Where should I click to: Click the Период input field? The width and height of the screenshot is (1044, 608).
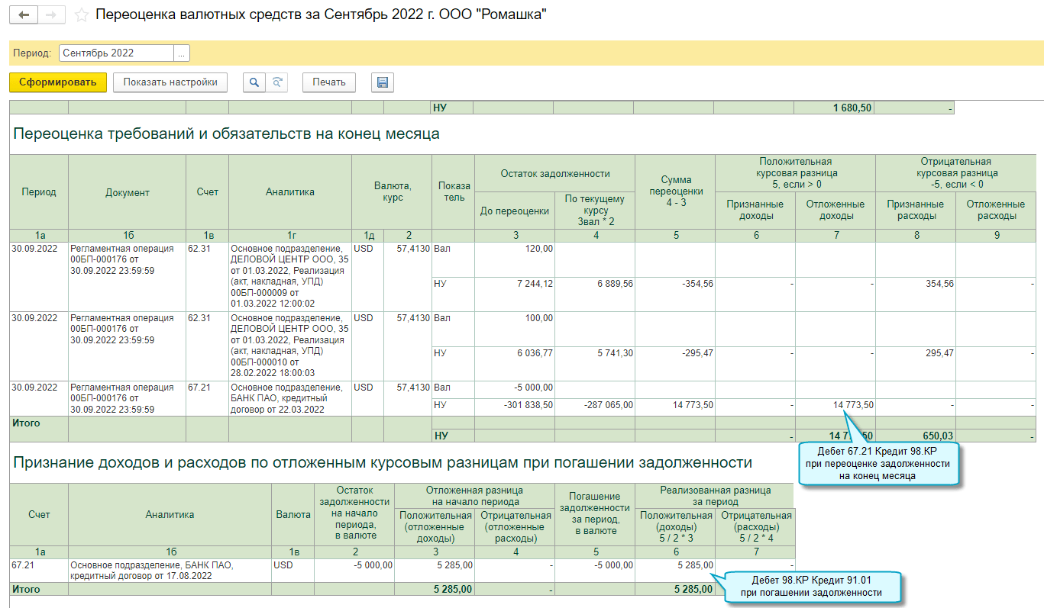[116, 53]
